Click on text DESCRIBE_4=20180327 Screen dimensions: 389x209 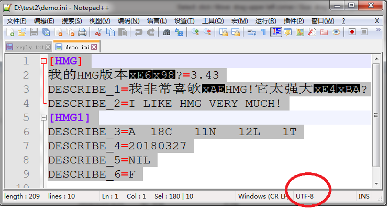(x=117, y=146)
